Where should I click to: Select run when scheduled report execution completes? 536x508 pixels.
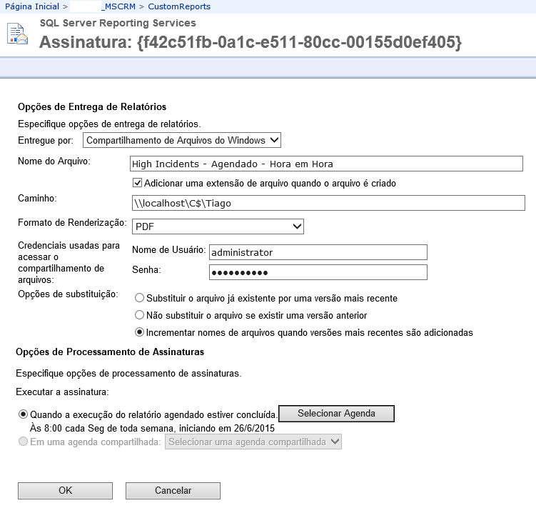pos(24,414)
